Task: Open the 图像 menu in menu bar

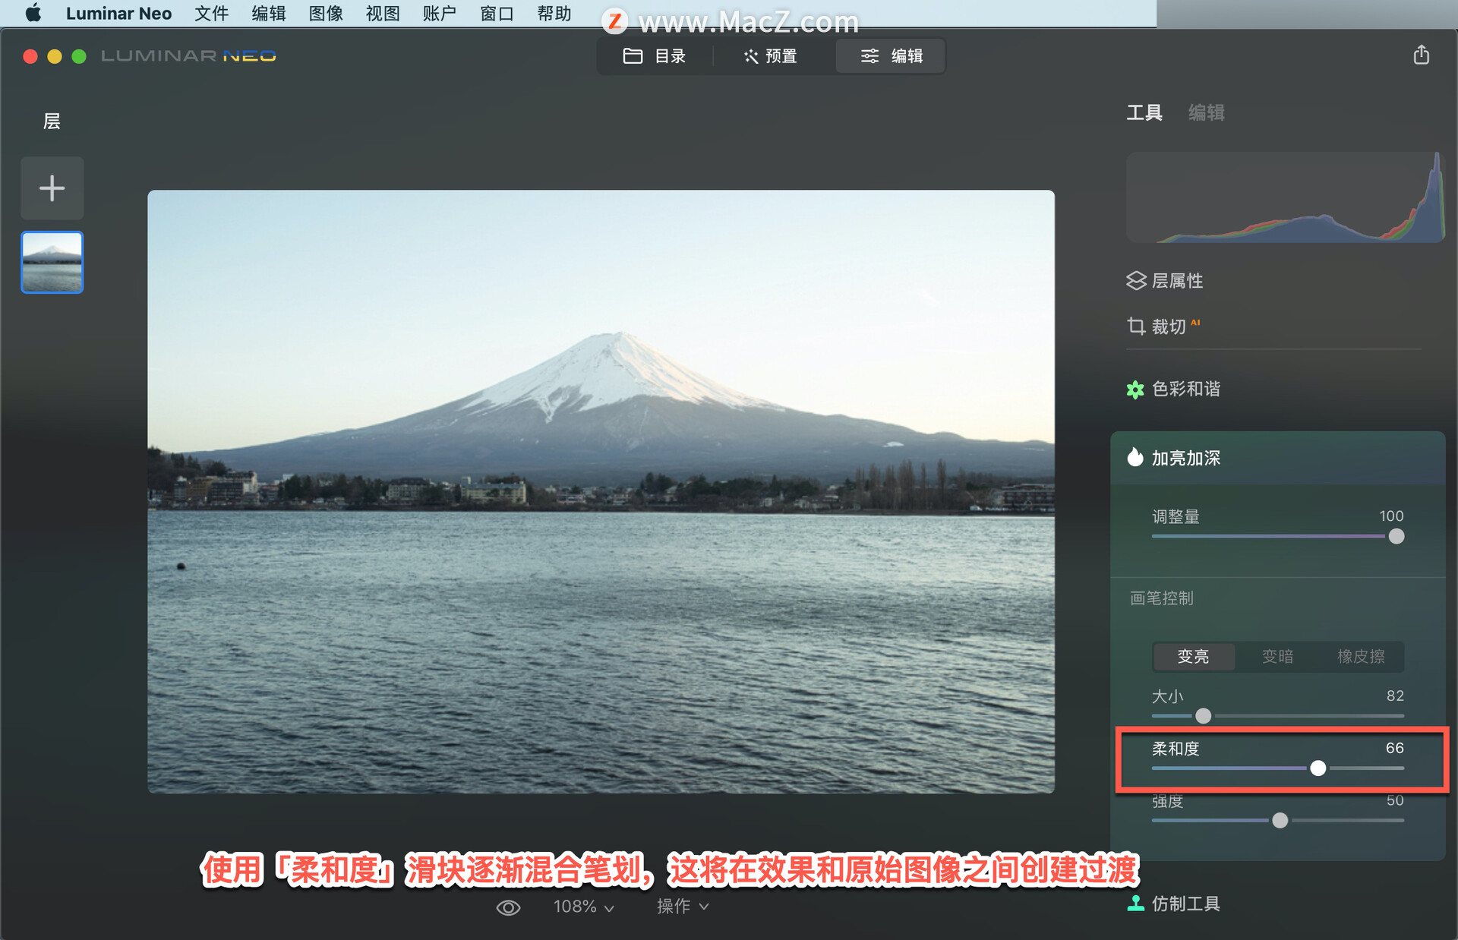Action: click(326, 13)
